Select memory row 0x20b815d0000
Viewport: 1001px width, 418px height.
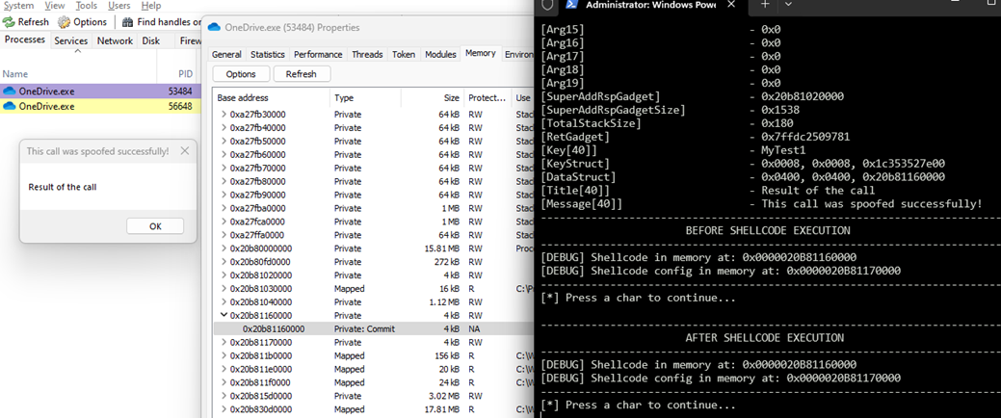374,396
